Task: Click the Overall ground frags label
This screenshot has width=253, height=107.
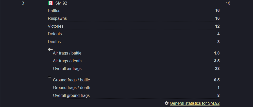Action: coord(71,95)
